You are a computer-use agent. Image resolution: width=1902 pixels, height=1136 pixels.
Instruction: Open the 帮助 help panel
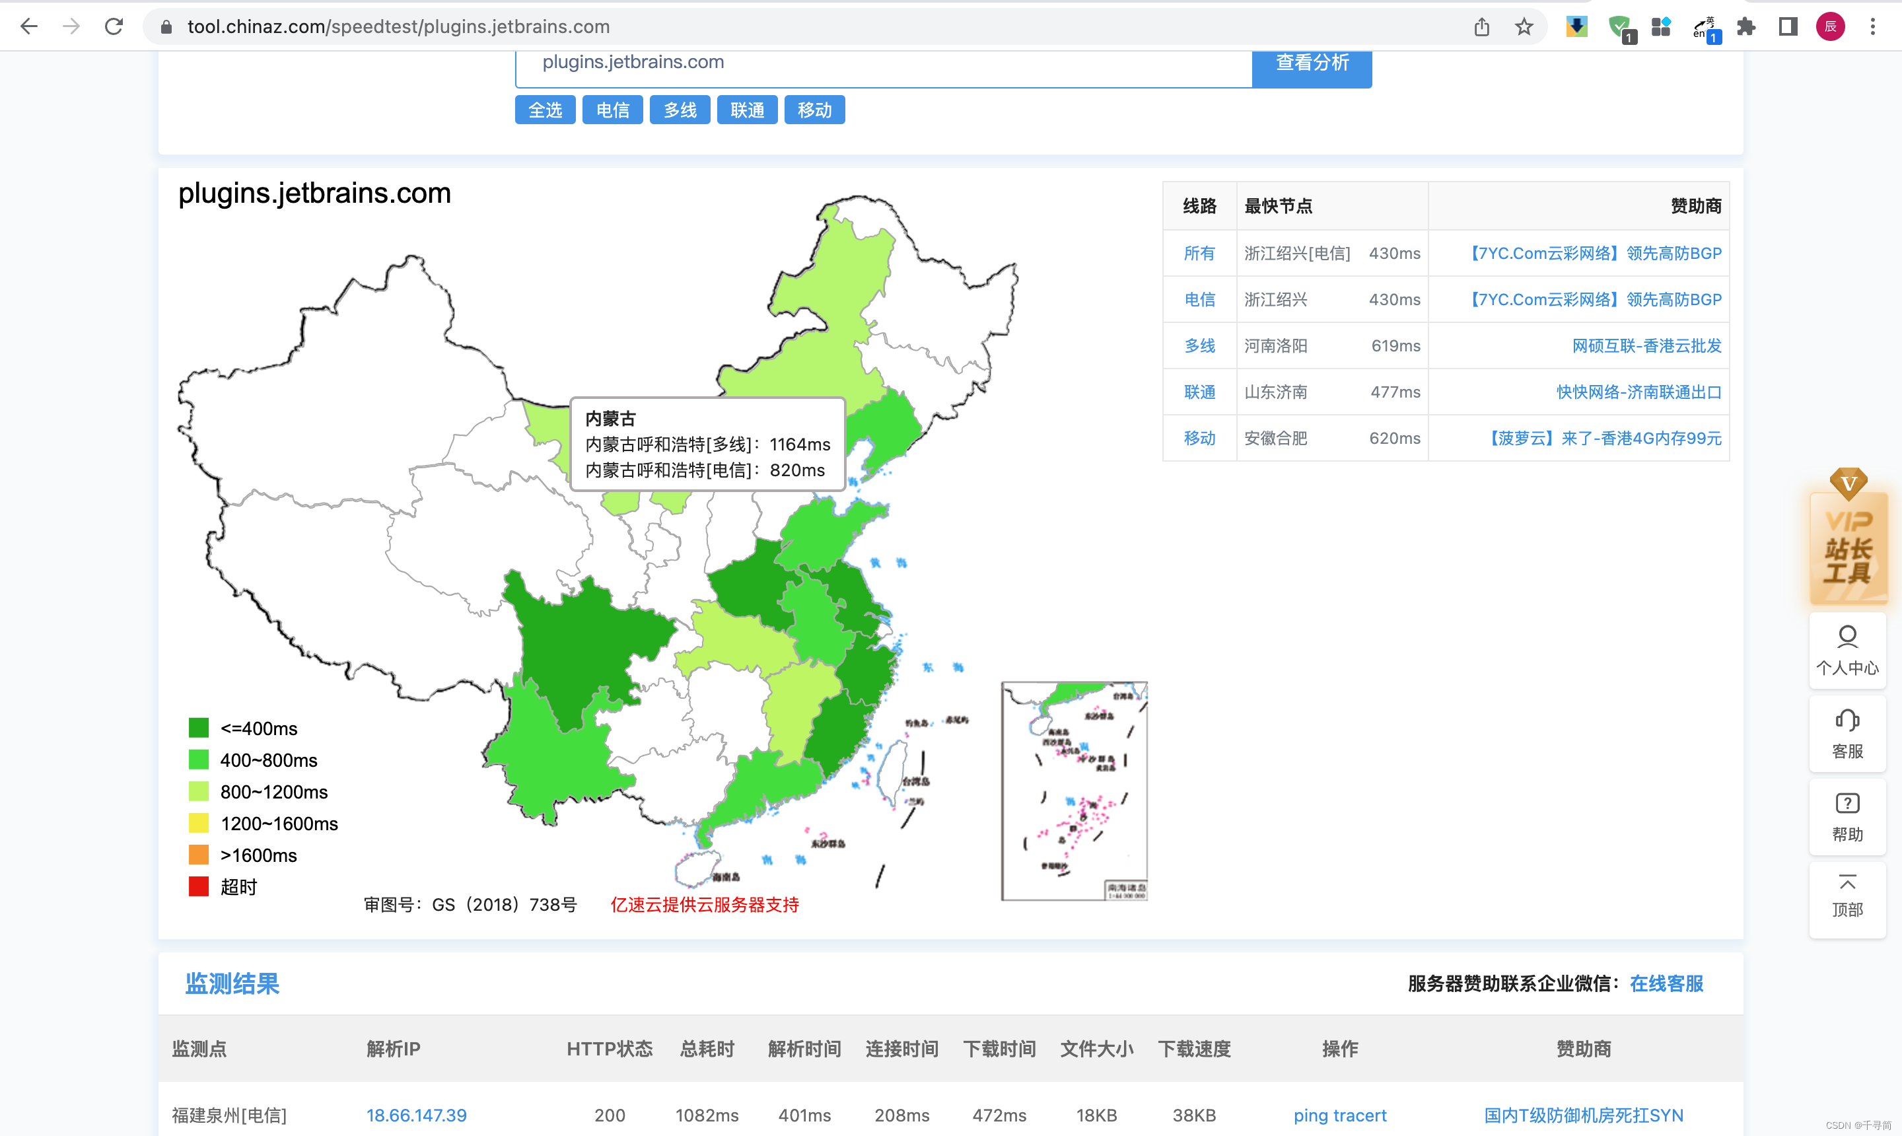pos(1847,818)
